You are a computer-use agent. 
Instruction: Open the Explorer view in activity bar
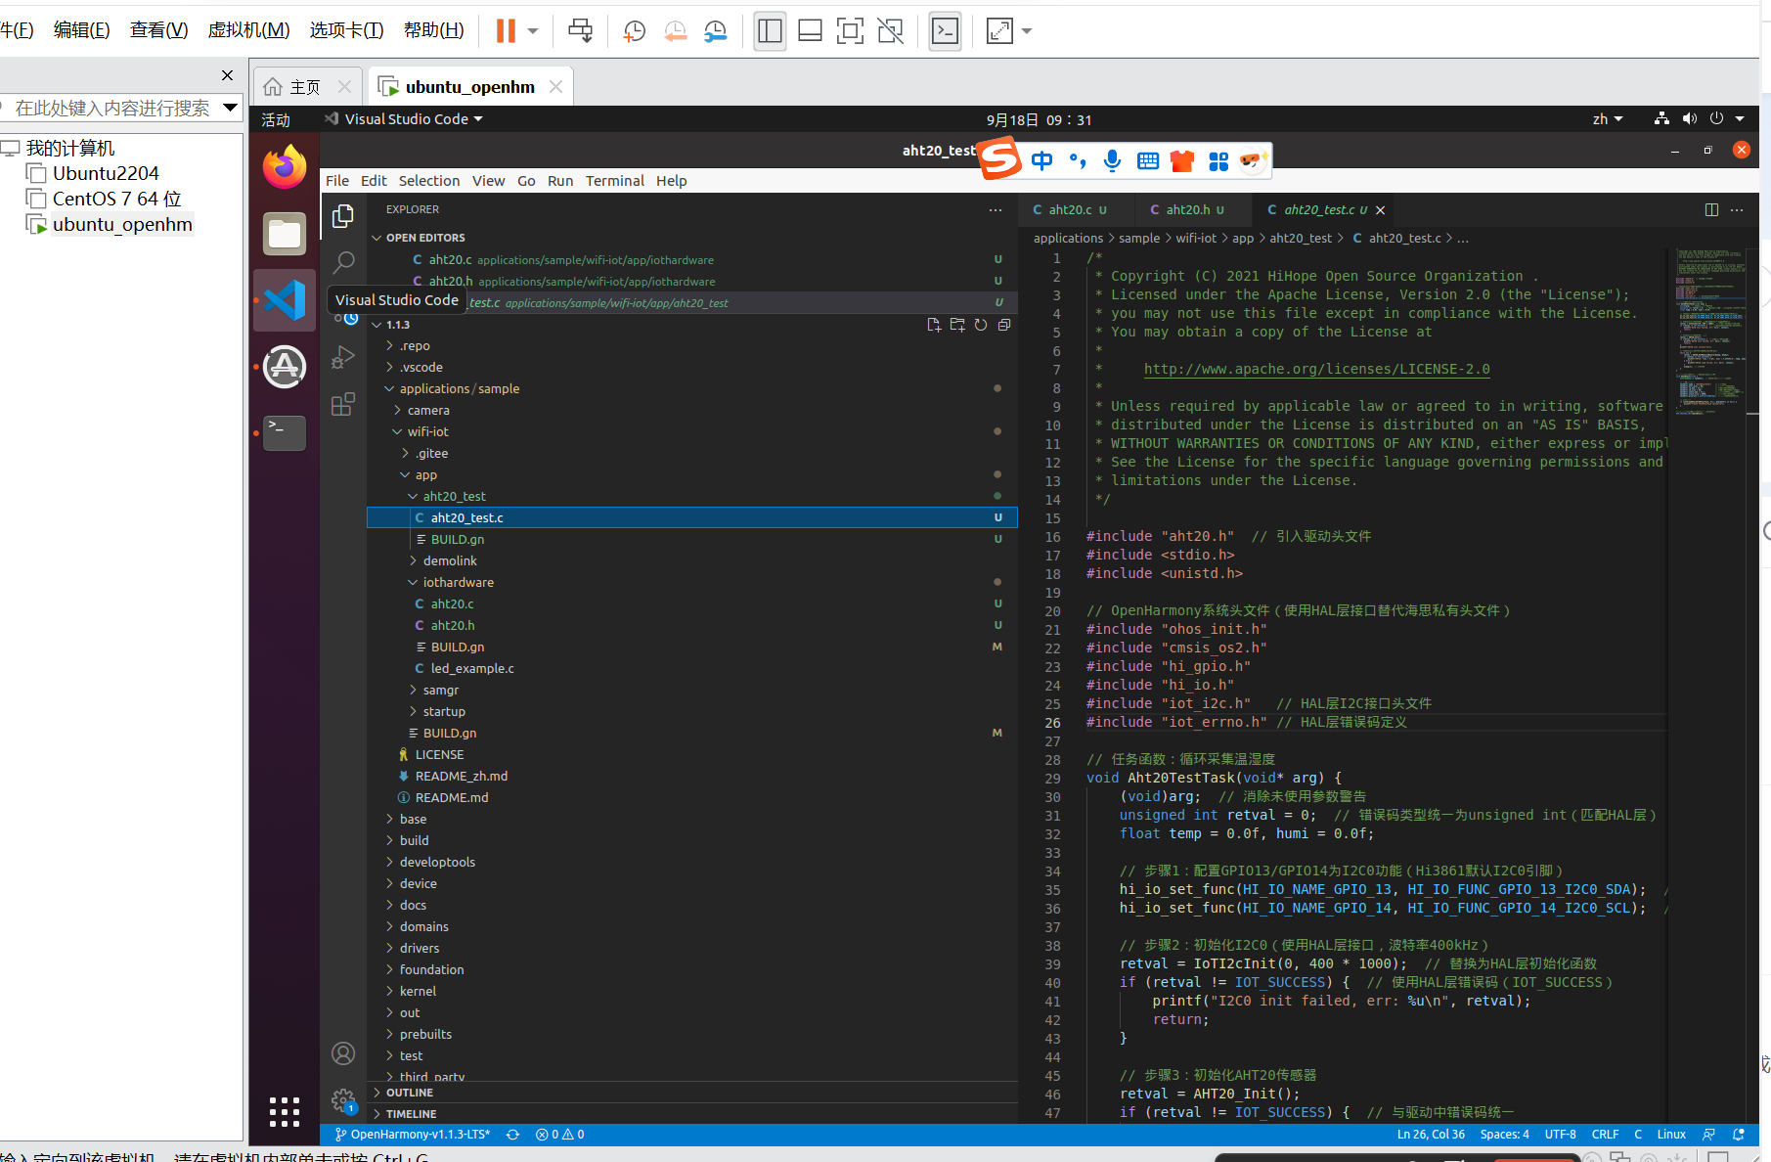point(343,216)
